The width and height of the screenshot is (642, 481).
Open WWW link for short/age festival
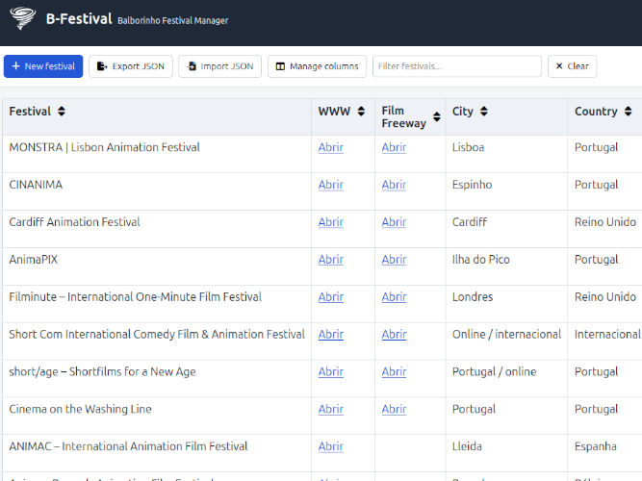click(x=331, y=371)
